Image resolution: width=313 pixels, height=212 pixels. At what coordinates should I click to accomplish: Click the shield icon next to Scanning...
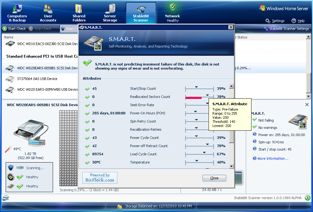(11, 168)
